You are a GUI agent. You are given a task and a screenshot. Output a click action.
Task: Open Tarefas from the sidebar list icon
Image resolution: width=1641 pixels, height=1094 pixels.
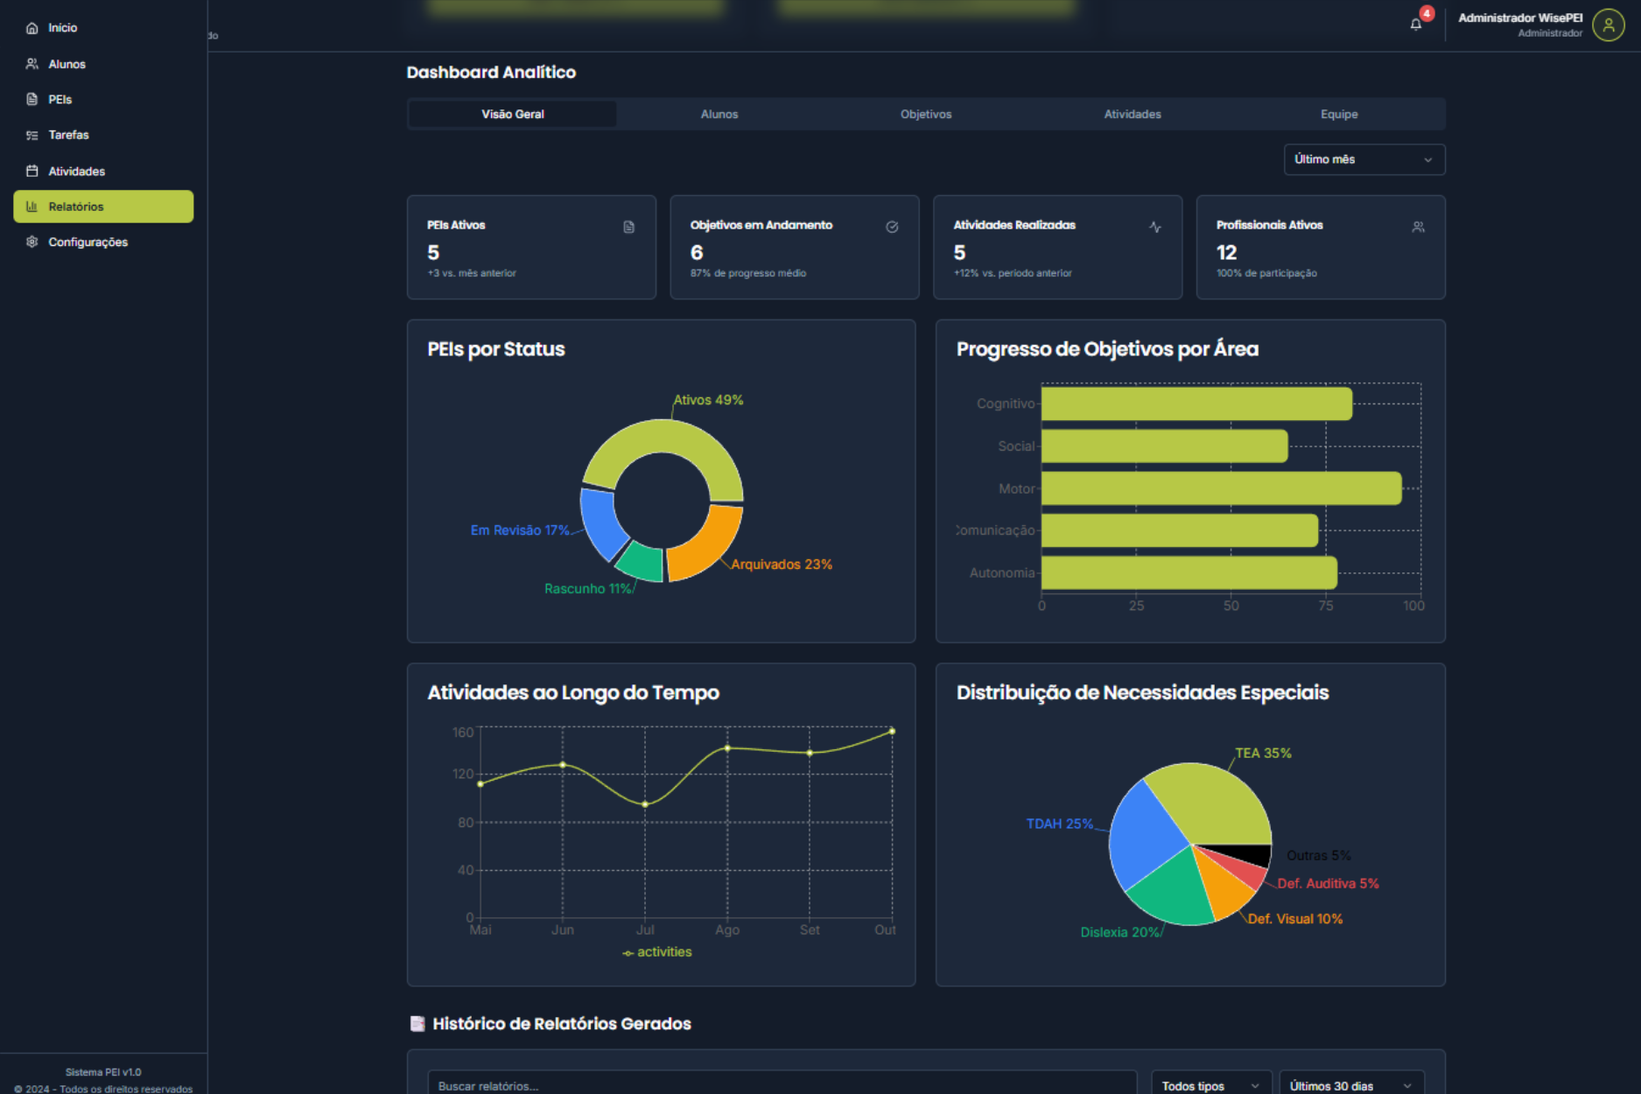32,135
